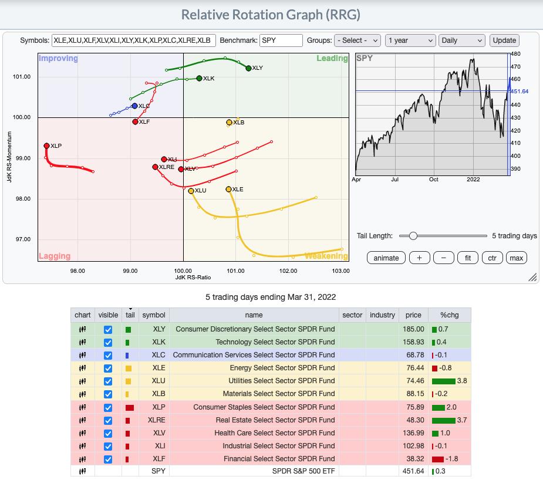This screenshot has height=480, width=543.
Task: Open the 1 year time range dropdown
Action: (x=410, y=40)
